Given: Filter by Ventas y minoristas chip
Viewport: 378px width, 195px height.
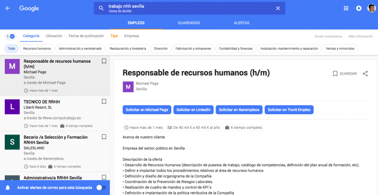Looking at the screenshot, I should [x=340, y=48].
